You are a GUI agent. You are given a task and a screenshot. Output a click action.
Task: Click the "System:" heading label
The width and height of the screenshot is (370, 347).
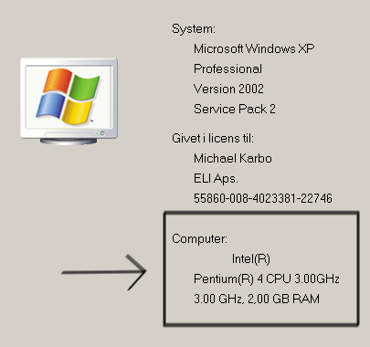pyautogui.click(x=194, y=29)
